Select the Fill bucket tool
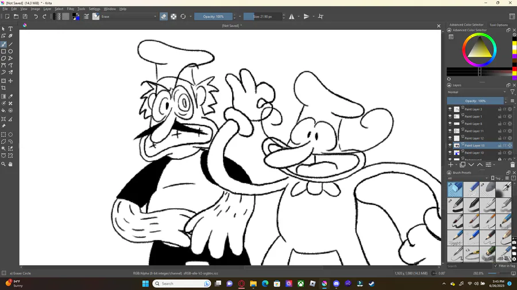Viewport: 517px width, 290px height. pos(3,111)
